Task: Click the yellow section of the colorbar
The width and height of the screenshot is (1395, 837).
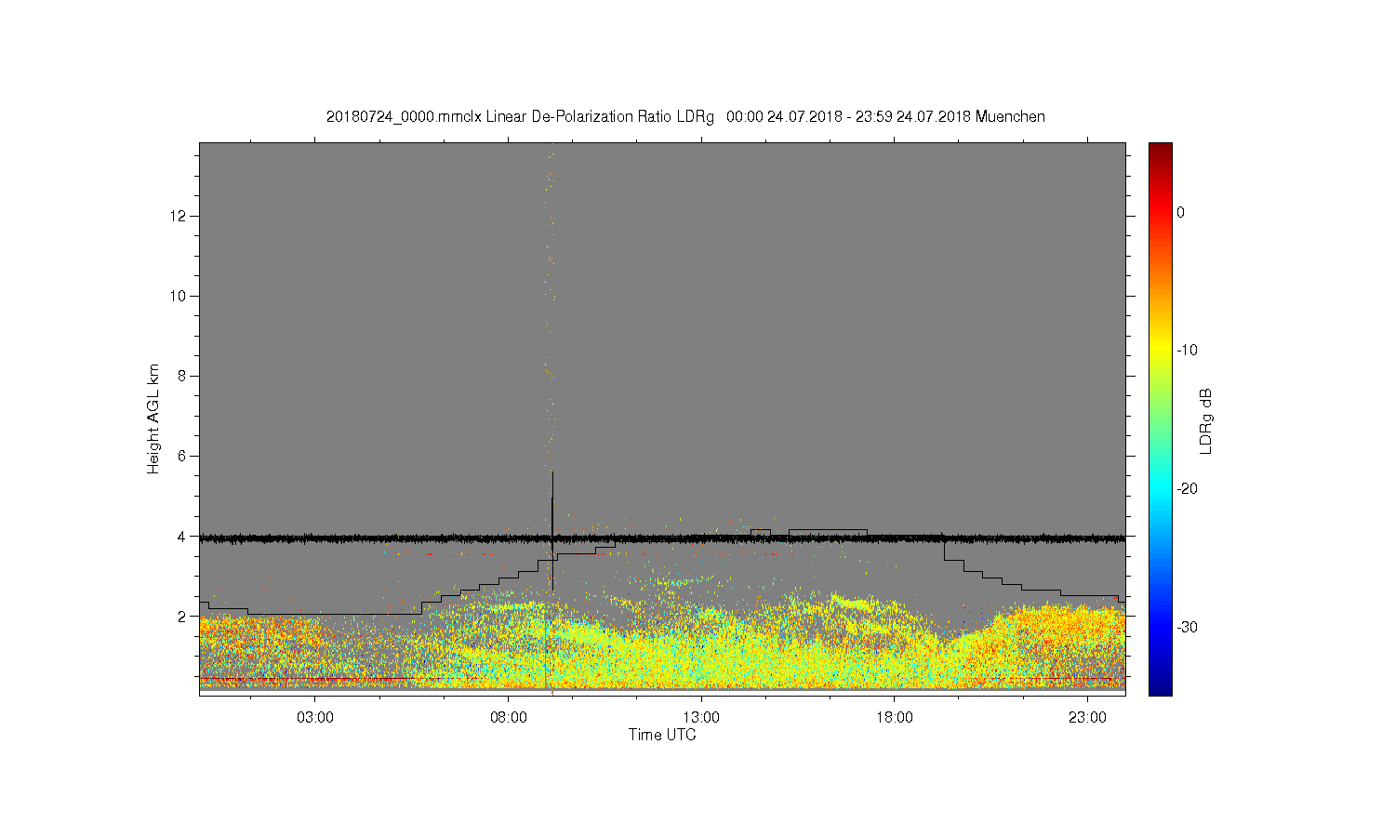Action: point(1160,351)
